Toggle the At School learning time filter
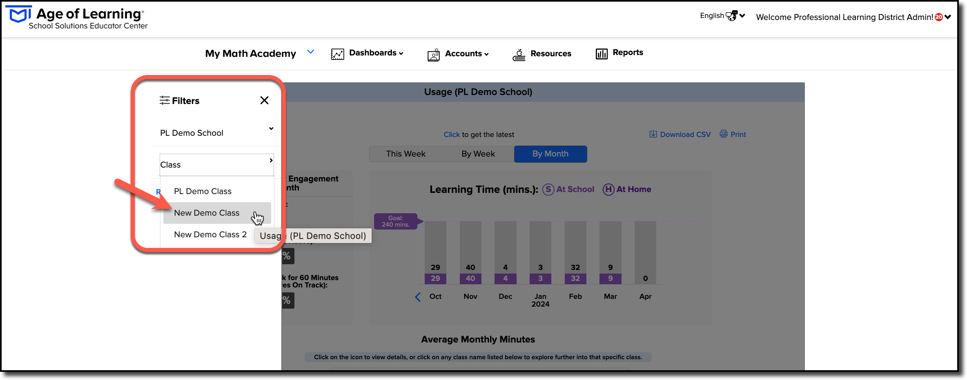This screenshot has height=380, width=967. click(x=568, y=189)
